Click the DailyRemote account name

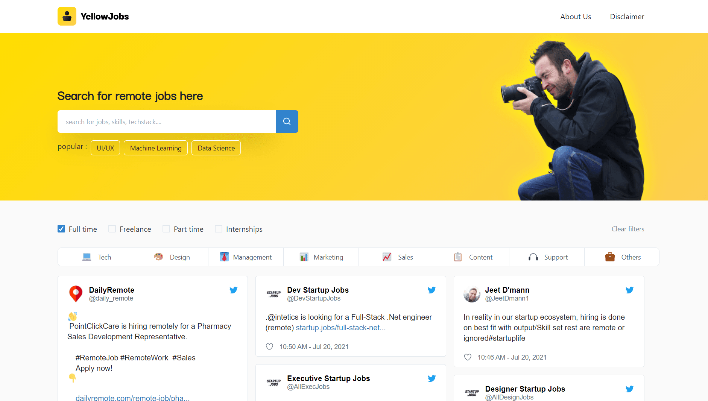[111, 290]
